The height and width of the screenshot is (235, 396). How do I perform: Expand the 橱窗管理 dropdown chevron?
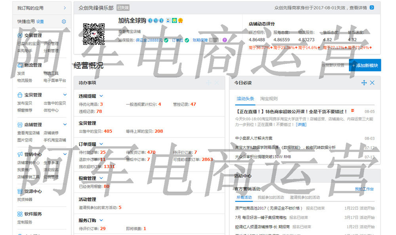tap(101, 178)
